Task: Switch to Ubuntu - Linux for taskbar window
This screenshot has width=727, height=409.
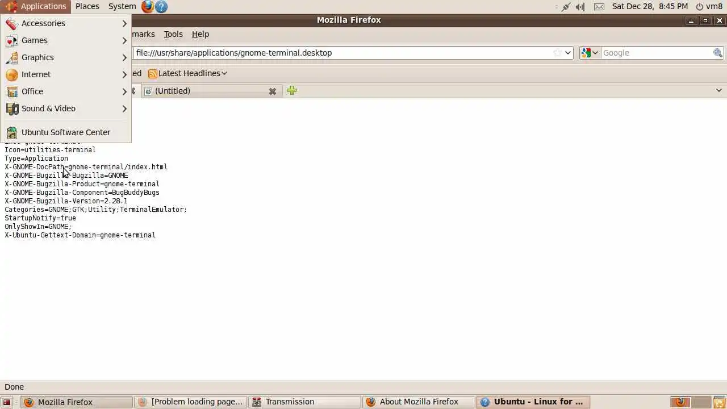Action: click(533, 402)
